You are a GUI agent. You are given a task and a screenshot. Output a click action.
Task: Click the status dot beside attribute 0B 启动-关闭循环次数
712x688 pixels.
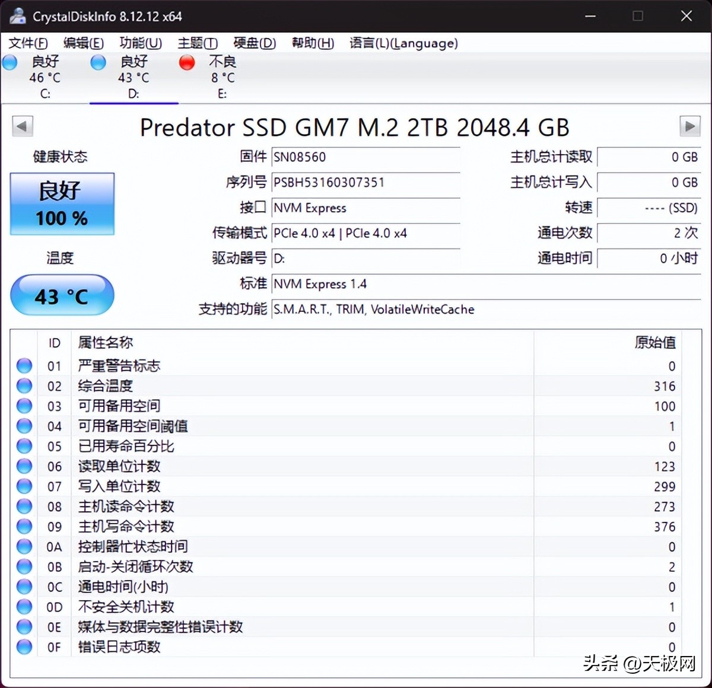point(24,566)
